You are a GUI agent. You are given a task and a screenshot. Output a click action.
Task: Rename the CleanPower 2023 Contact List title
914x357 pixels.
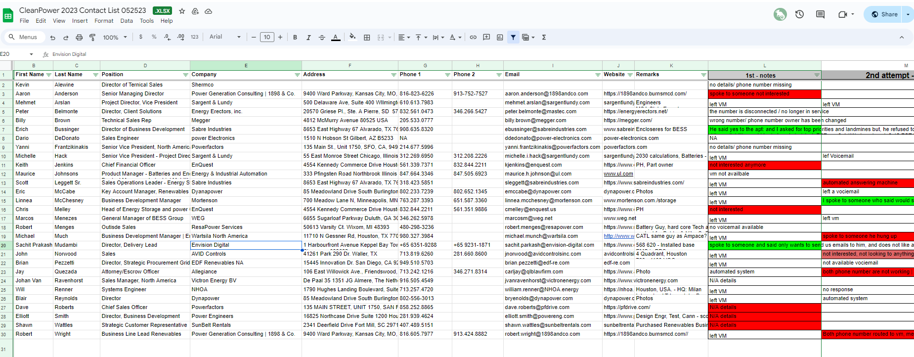83,10
